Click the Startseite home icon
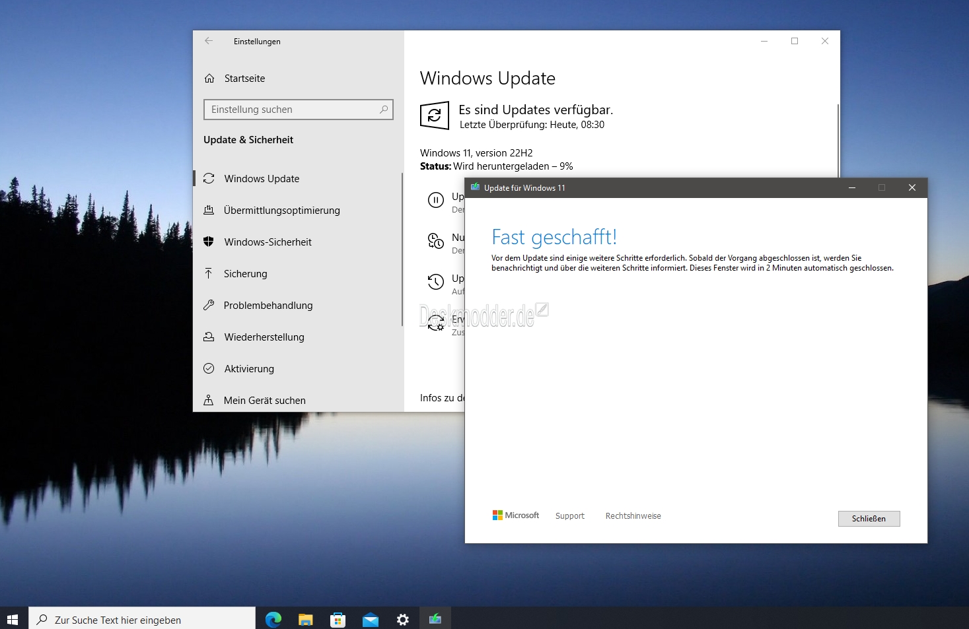969x629 pixels. 209,79
